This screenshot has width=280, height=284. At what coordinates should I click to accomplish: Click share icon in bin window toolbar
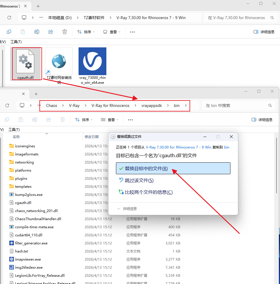coord(49,120)
